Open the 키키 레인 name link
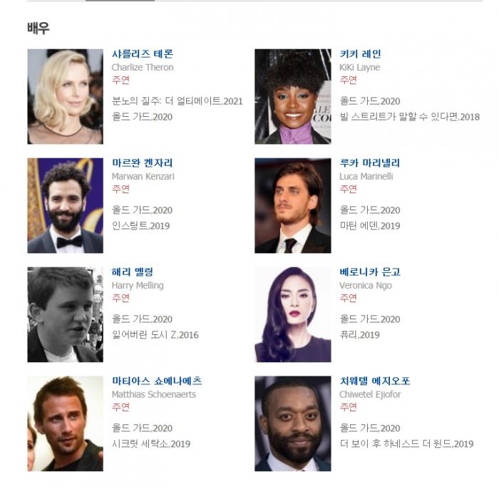The width and height of the screenshot is (499, 489). [x=360, y=53]
